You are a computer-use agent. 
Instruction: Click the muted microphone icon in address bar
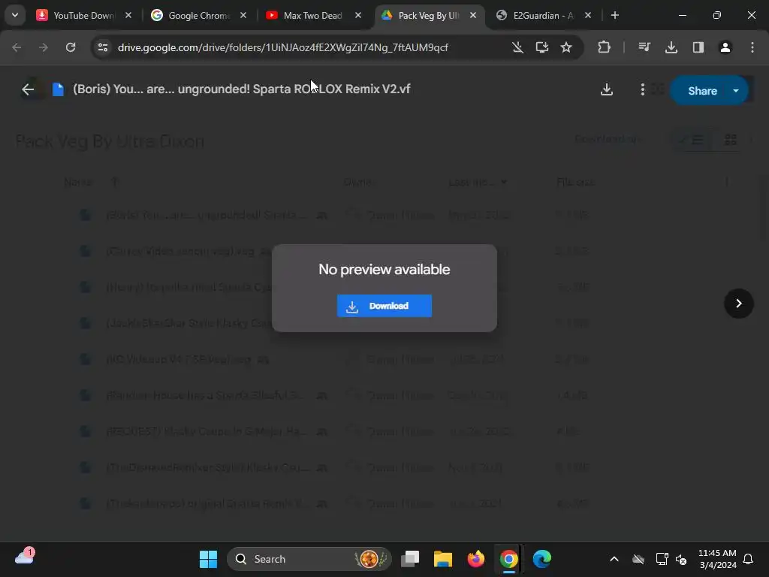(517, 47)
